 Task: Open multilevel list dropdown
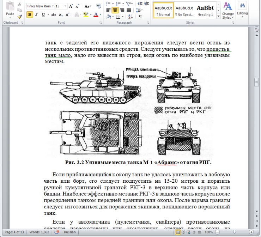[x=132, y=4]
